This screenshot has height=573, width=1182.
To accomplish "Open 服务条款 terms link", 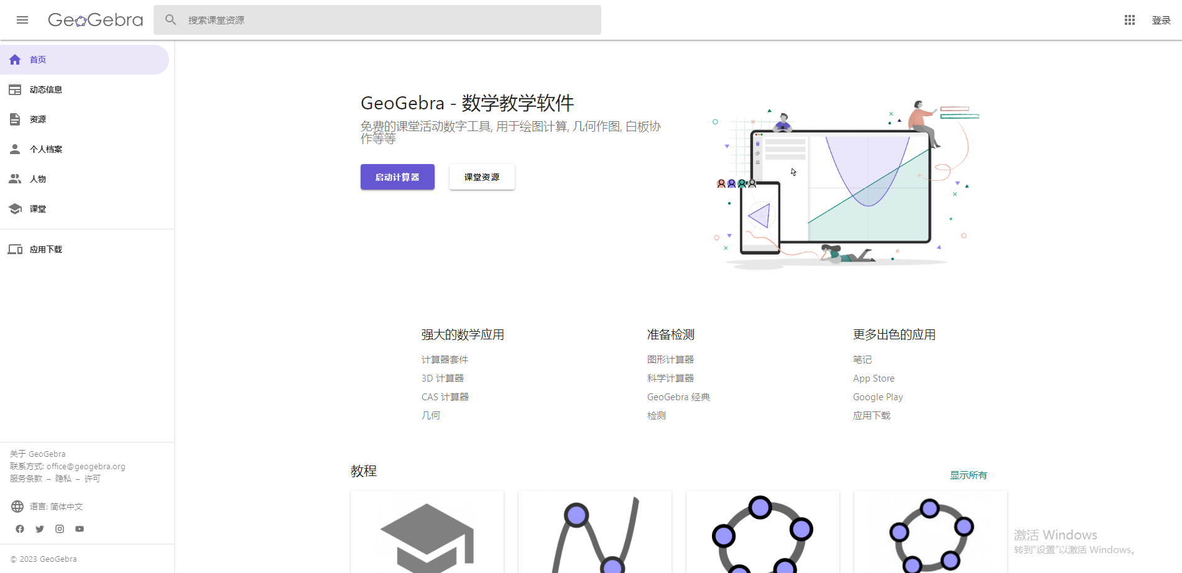I will click(x=26, y=479).
